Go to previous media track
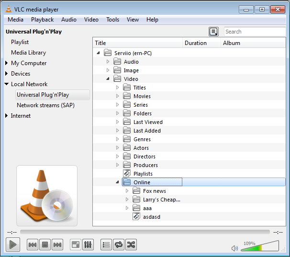Image resolution: width=290 pixels, height=257 pixels. click(x=33, y=245)
